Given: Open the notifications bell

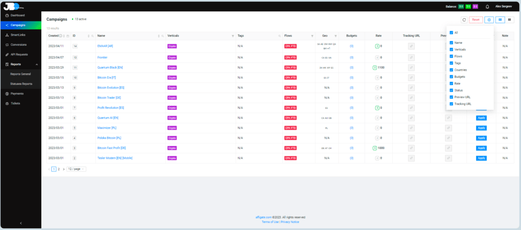Looking at the screenshot, I should pyautogui.click(x=487, y=7).
